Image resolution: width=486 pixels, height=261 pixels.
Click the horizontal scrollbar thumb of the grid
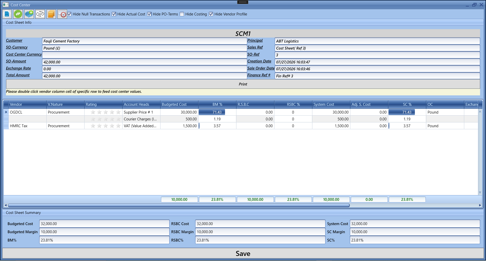point(179,205)
